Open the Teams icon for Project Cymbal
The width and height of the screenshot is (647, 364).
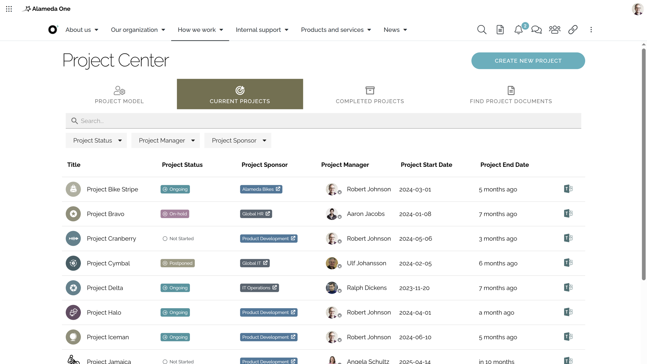[x=568, y=263]
